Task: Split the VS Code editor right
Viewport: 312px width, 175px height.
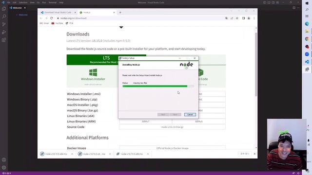Action: (294, 8)
